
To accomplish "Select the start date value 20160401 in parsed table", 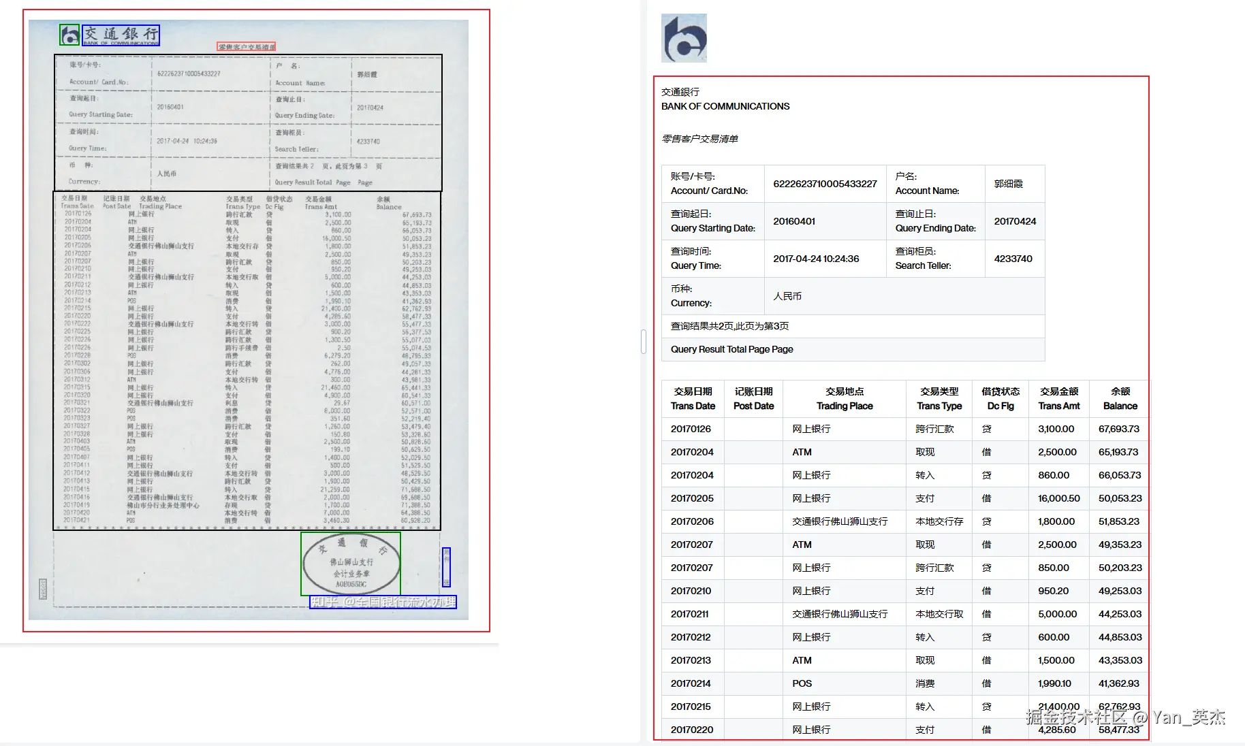I will tap(794, 221).
